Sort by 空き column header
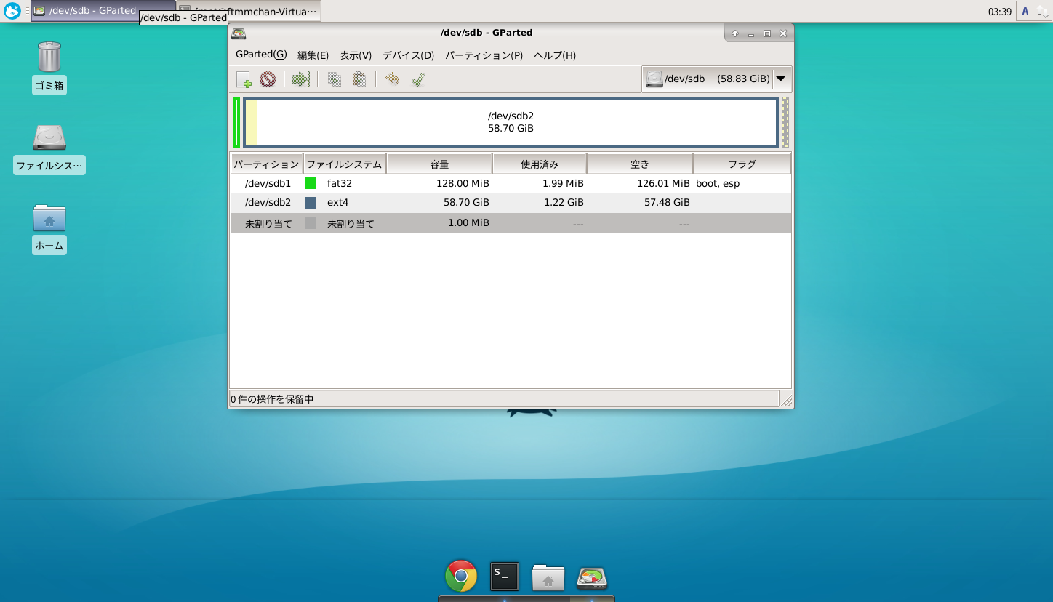This screenshot has height=602, width=1053. coord(640,164)
